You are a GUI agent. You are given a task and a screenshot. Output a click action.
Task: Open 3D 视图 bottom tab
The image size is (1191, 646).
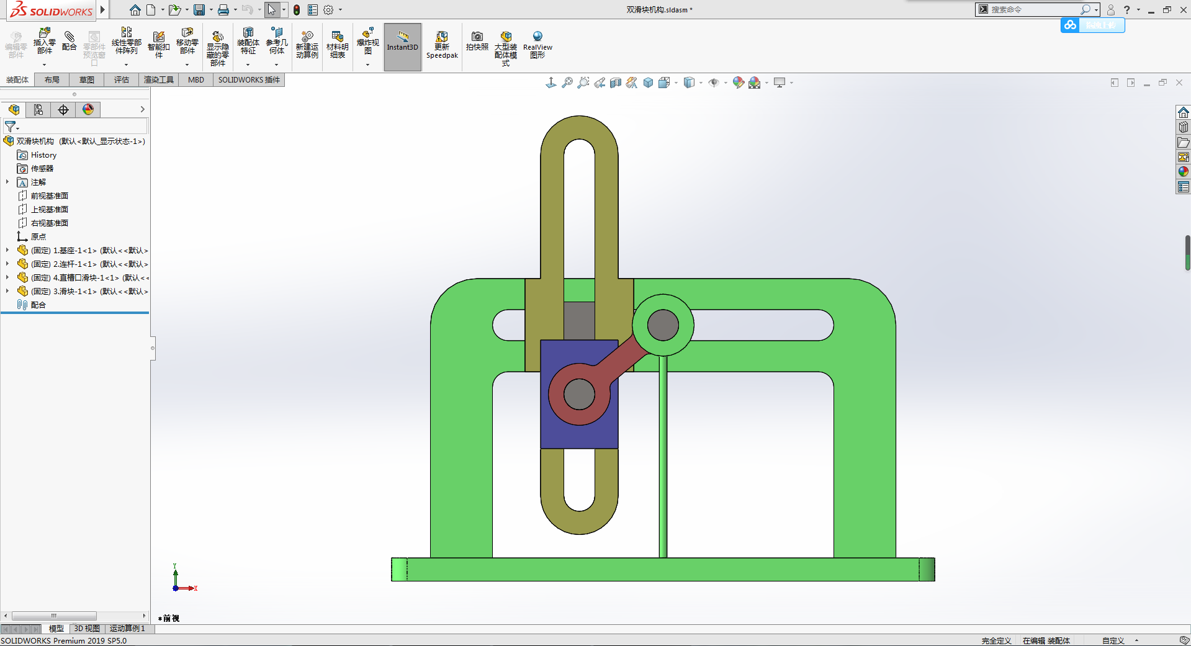click(87, 629)
